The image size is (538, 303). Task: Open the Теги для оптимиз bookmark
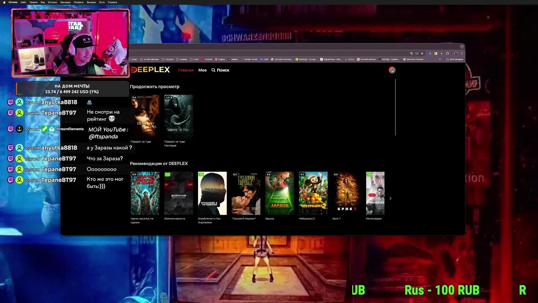(282, 59)
